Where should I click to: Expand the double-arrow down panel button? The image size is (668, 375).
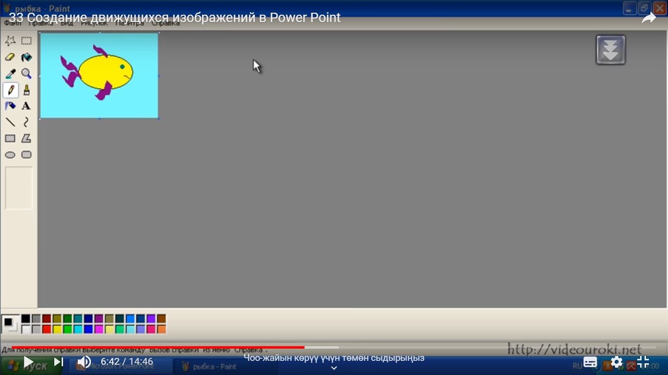click(x=610, y=50)
